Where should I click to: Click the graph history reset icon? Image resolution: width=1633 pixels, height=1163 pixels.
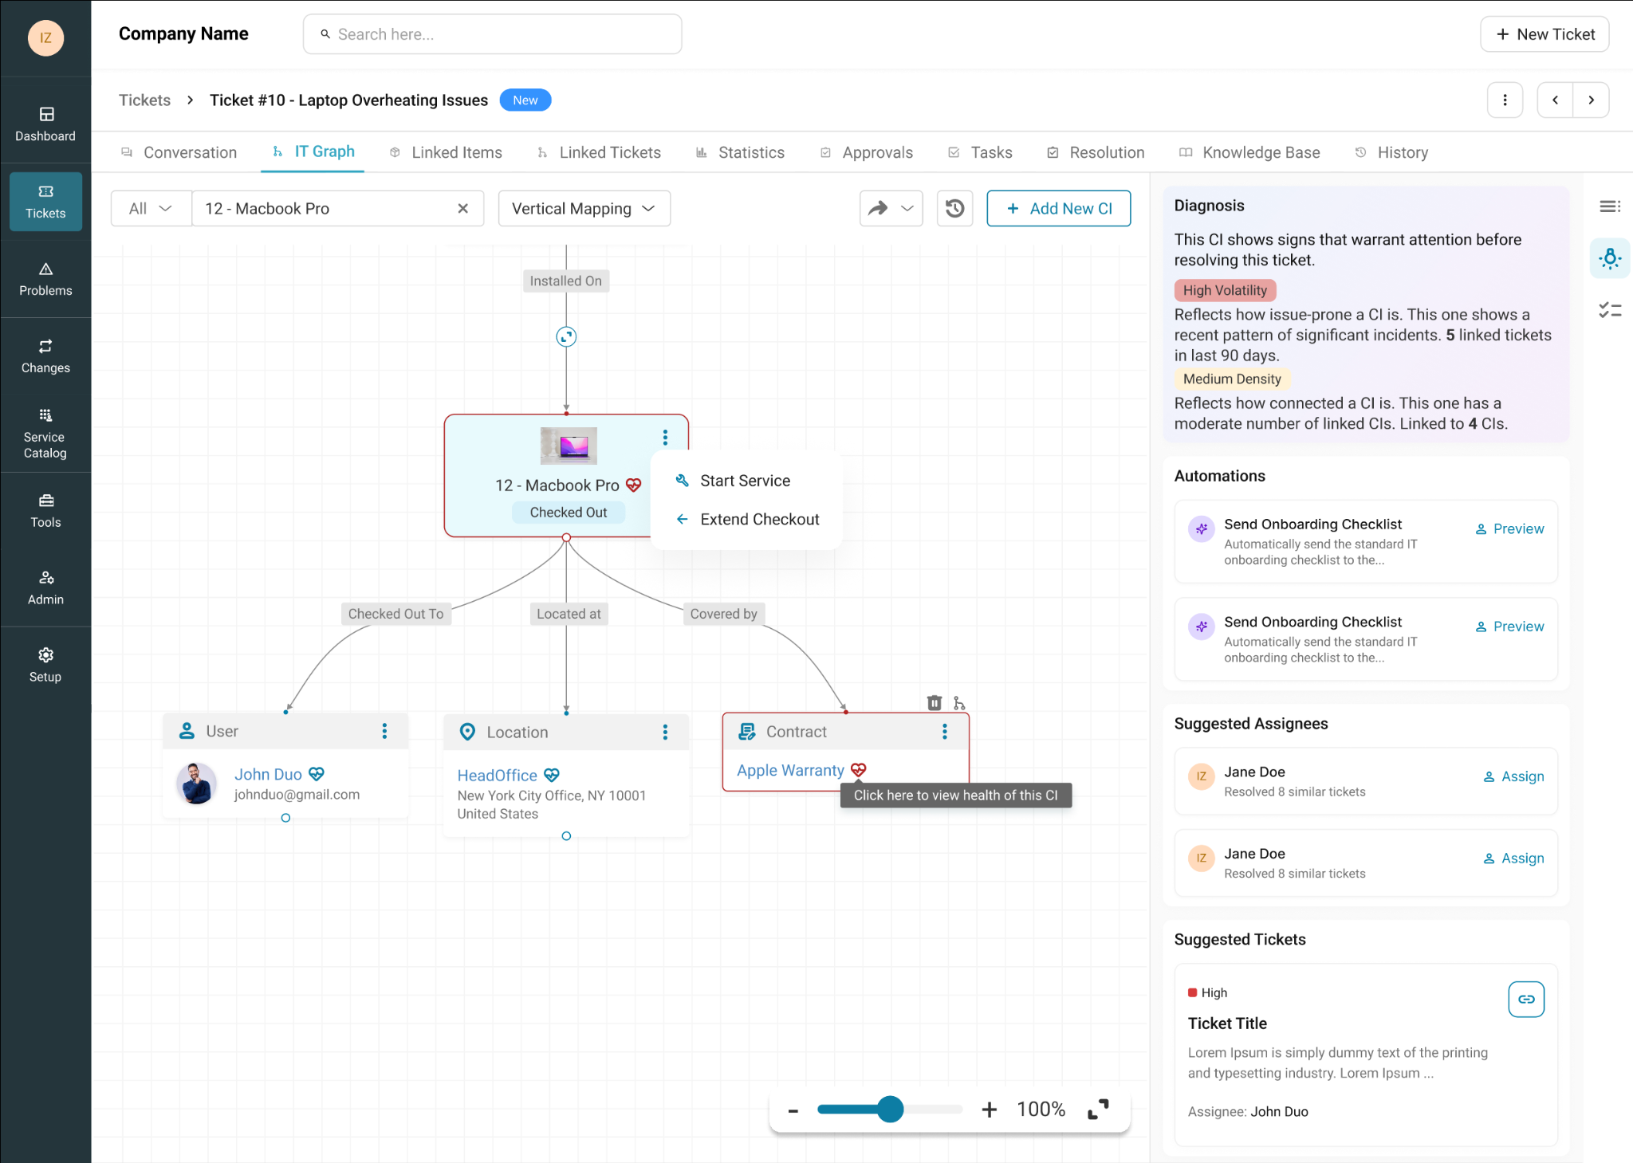click(954, 209)
